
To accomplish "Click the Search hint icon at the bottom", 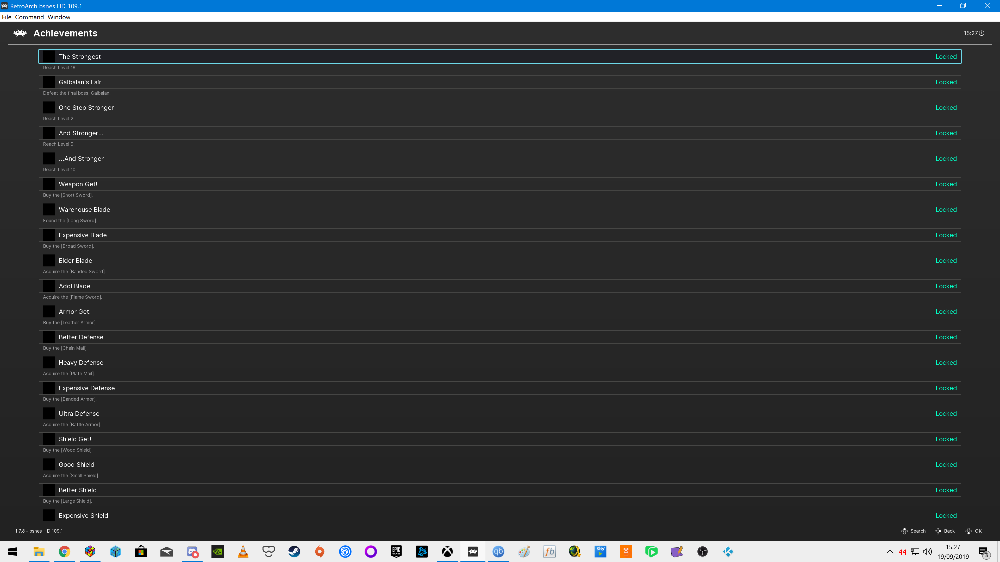I will (904, 531).
